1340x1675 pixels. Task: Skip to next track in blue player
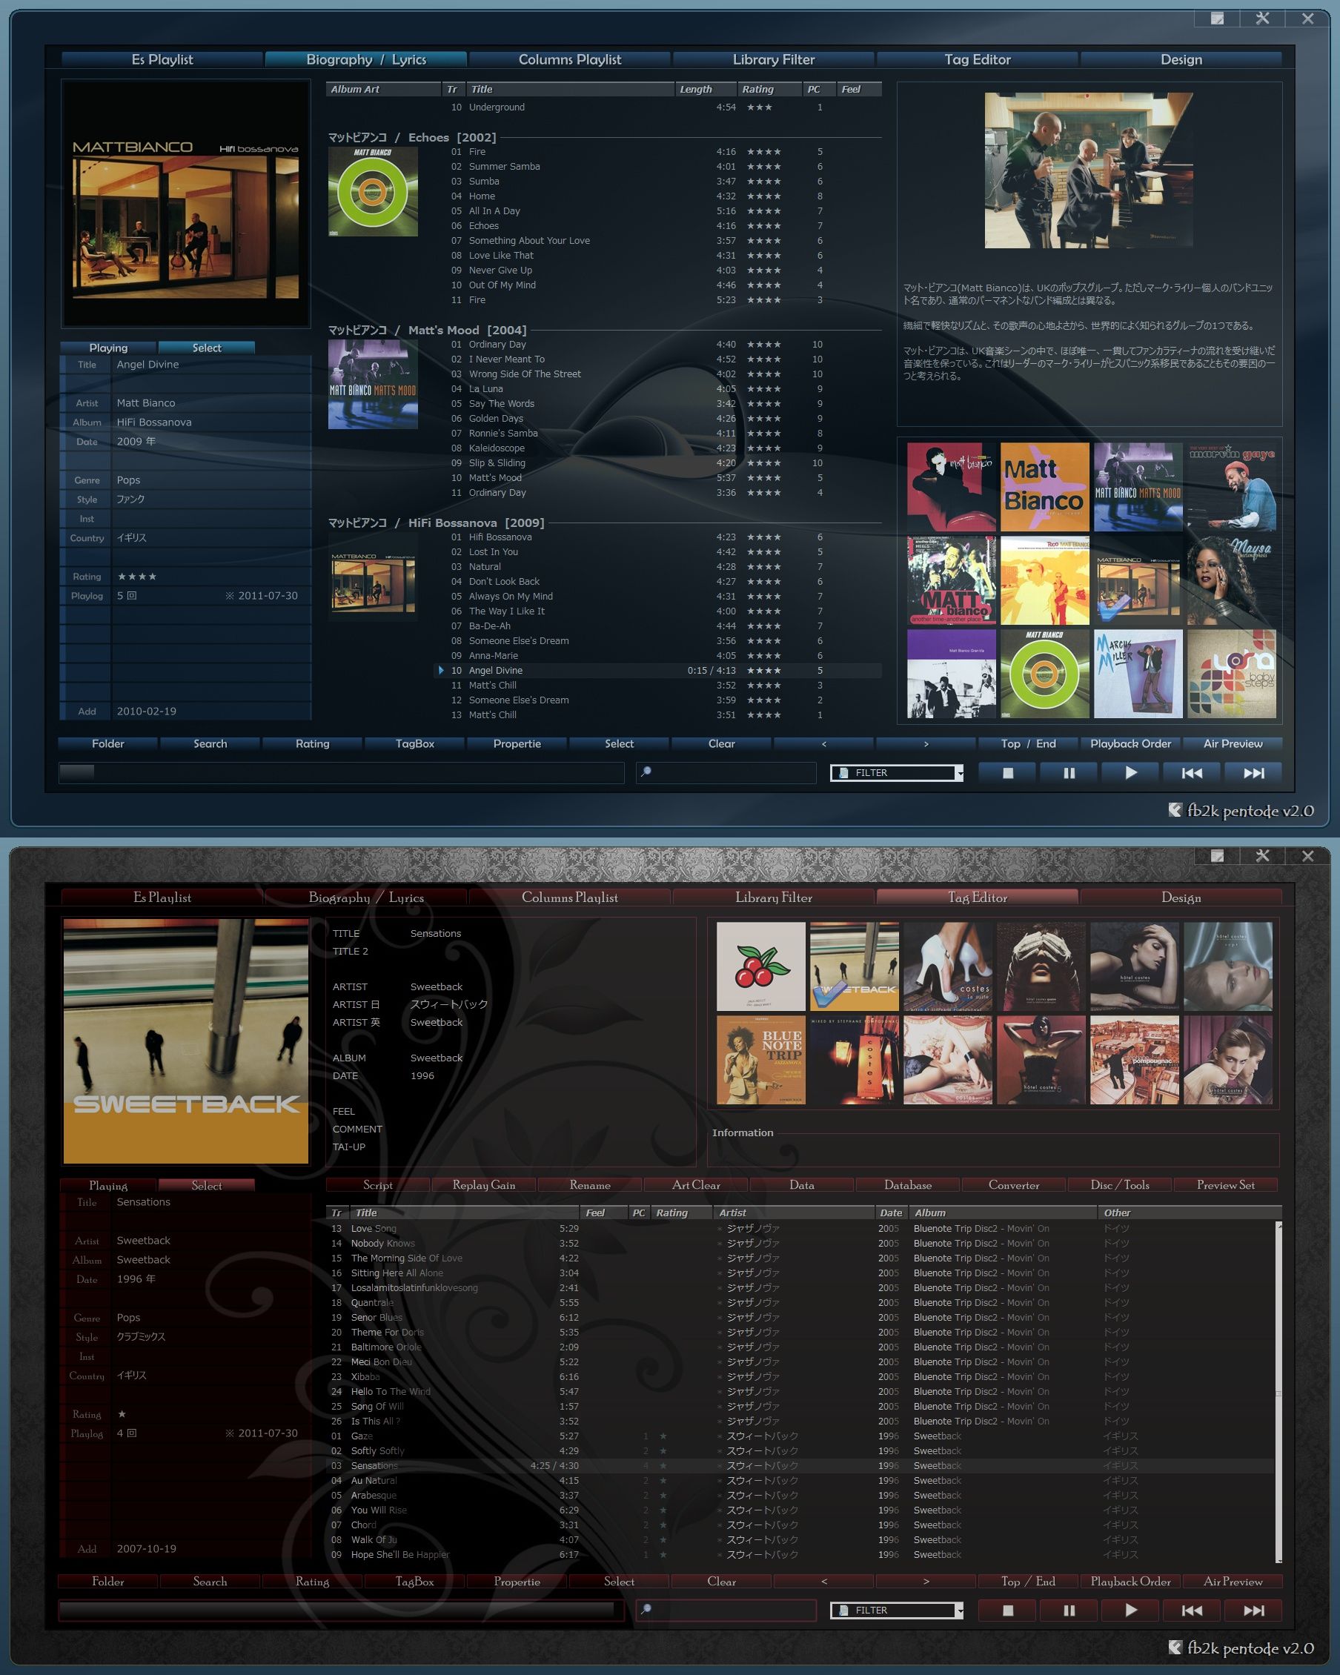1253,773
